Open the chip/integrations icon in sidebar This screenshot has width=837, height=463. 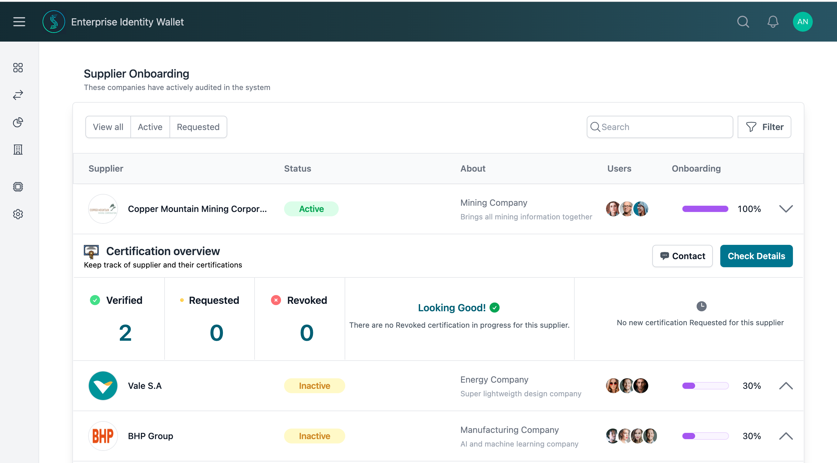18,187
